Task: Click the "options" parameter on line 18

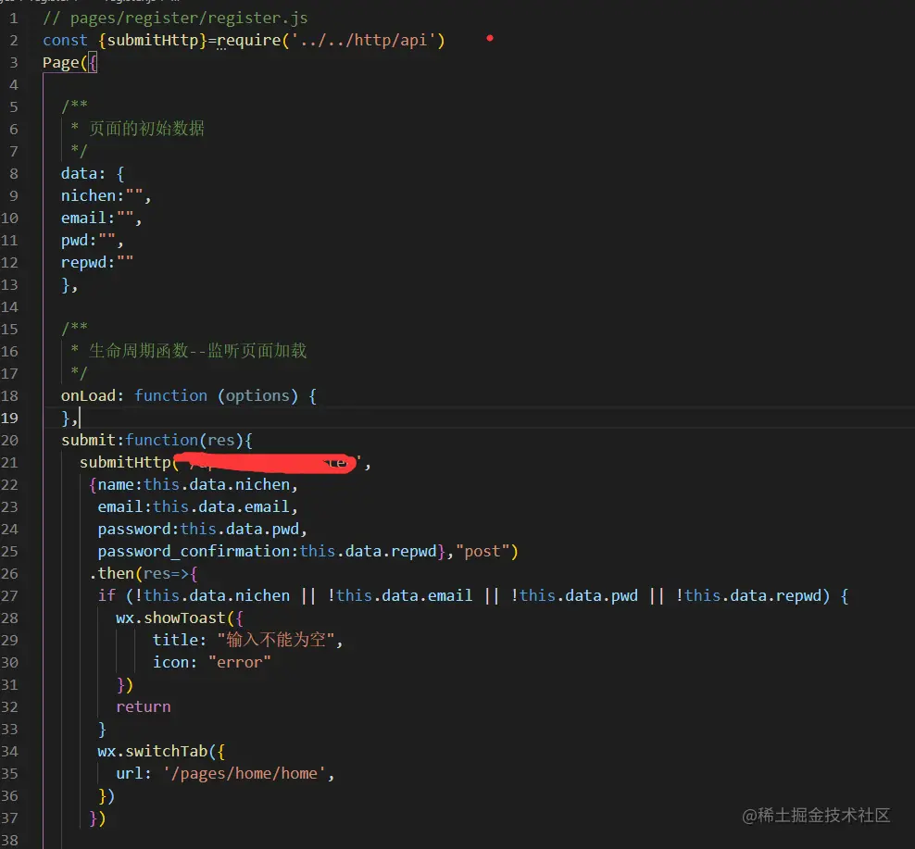Action: [257, 396]
